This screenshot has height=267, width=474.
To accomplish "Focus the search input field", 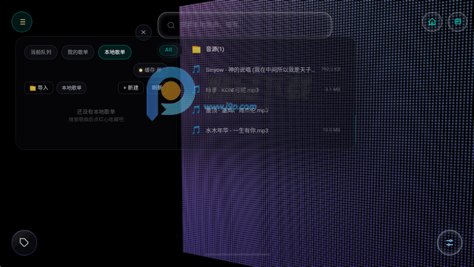I will (x=245, y=25).
